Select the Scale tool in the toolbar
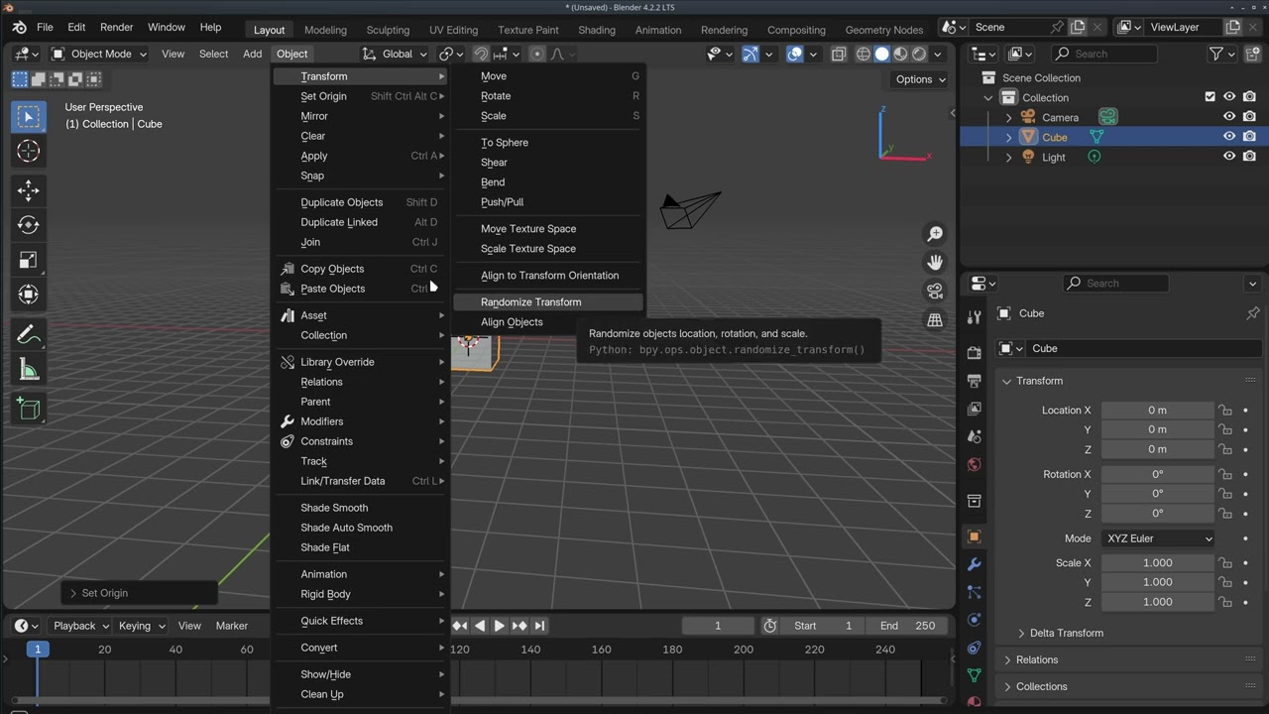The width and height of the screenshot is (1269, 714). click(x=28, y=260)
